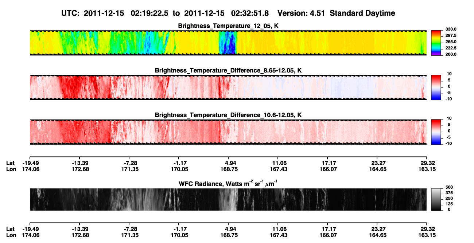Click the 232.5 color bar label
Viewport: 474px width, 243px height.
click(x=450, y=48)
